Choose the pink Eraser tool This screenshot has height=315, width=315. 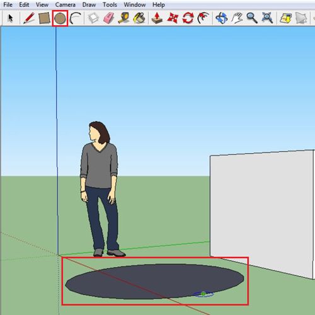click(x=109, y=18)
